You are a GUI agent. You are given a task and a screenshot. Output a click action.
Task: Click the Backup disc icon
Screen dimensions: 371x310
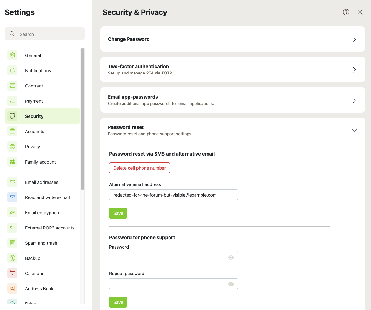point(12,258)
